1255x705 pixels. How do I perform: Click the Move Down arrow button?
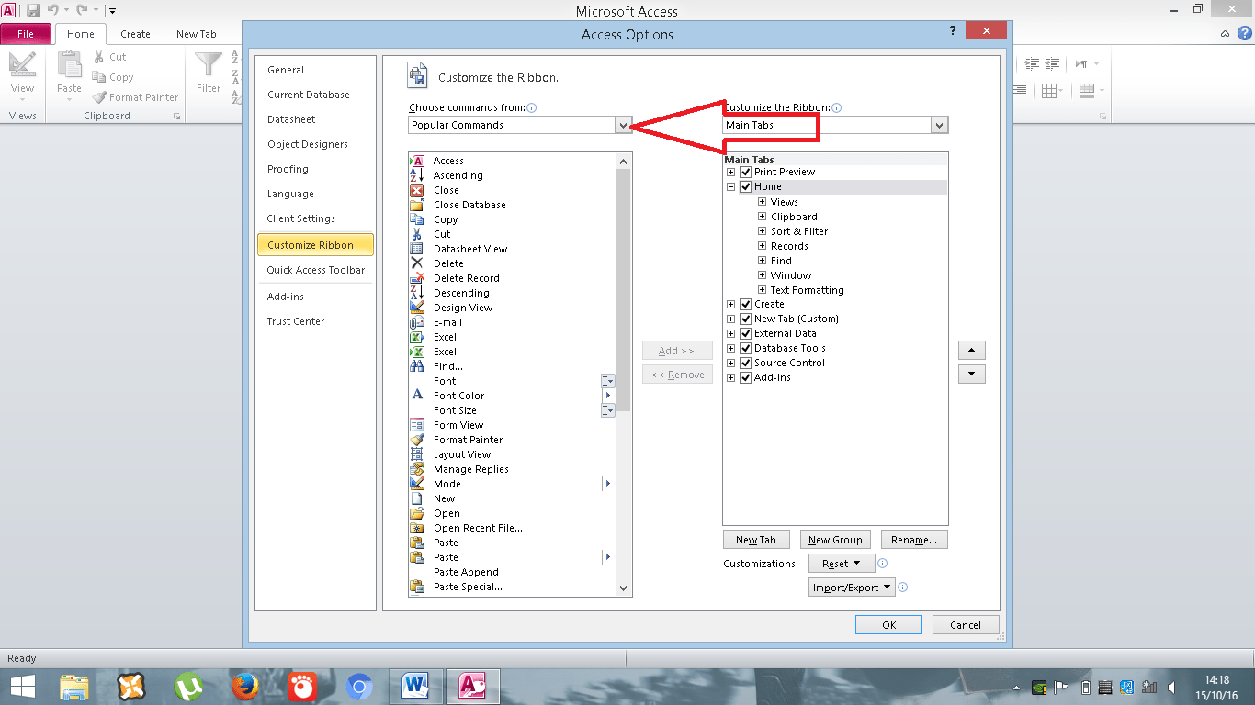coord(971,375)
